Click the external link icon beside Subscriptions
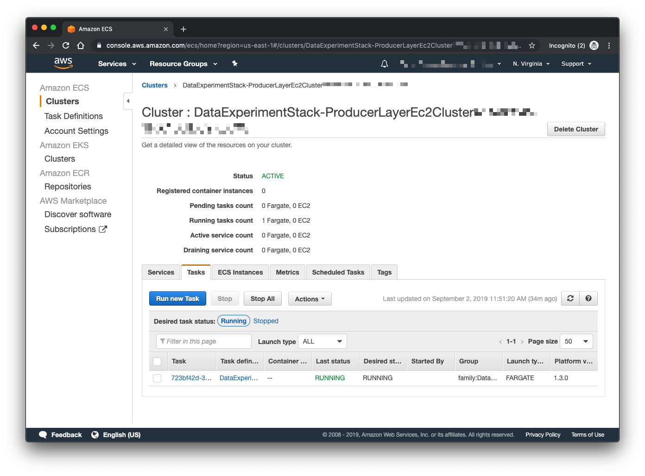 [103, 229]
